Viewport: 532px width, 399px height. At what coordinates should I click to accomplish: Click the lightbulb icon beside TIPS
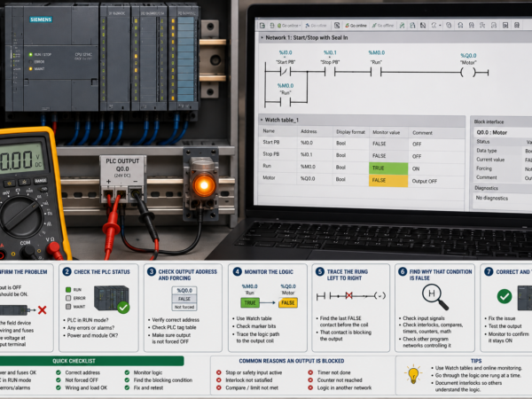click(x=413, y=374)
